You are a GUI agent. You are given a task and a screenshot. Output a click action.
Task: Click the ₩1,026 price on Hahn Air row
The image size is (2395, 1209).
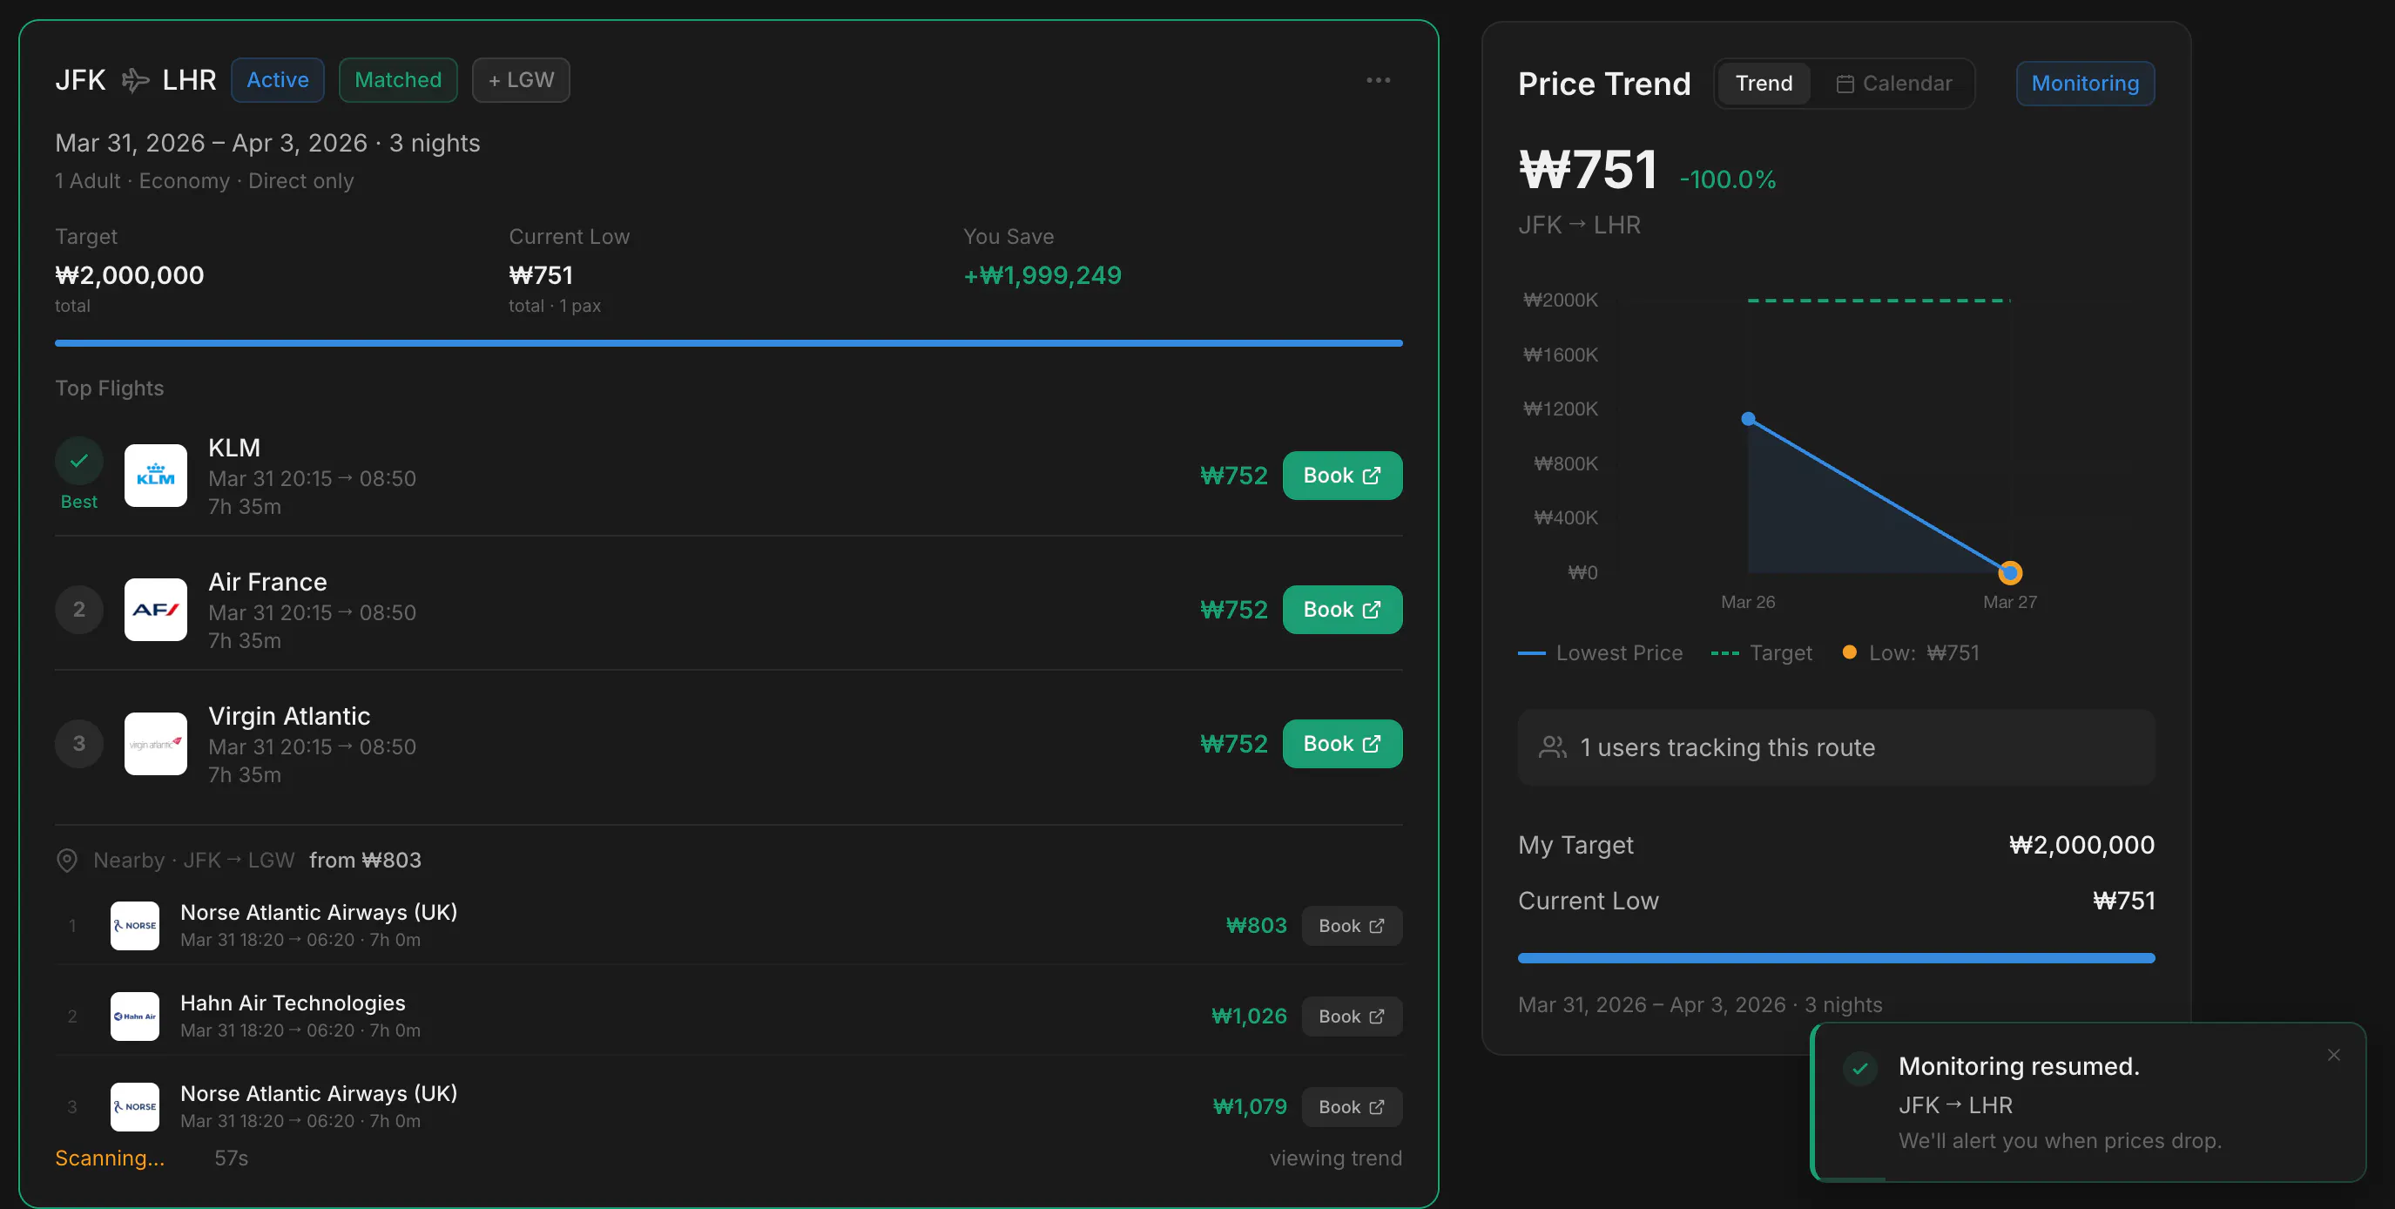1249,1016
